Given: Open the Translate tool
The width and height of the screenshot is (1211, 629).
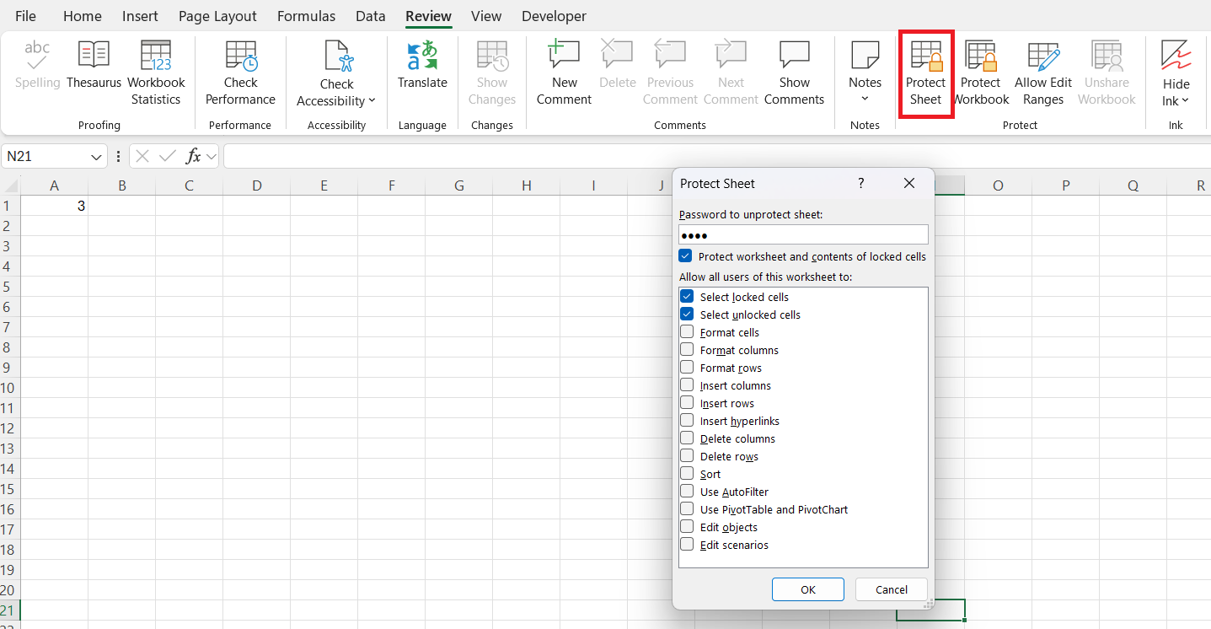Looking at the screenshot, I should coord(422,66).
